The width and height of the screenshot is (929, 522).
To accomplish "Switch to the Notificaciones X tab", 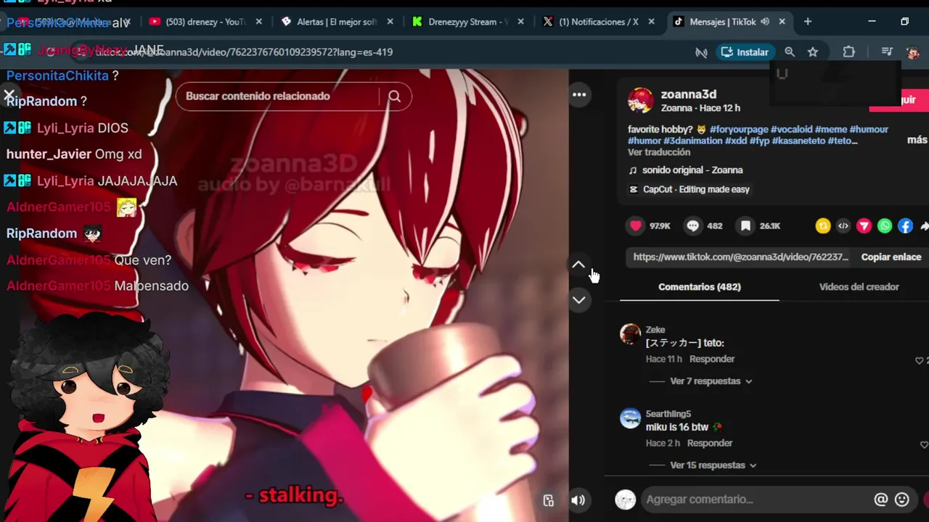I will pos(599,22).
